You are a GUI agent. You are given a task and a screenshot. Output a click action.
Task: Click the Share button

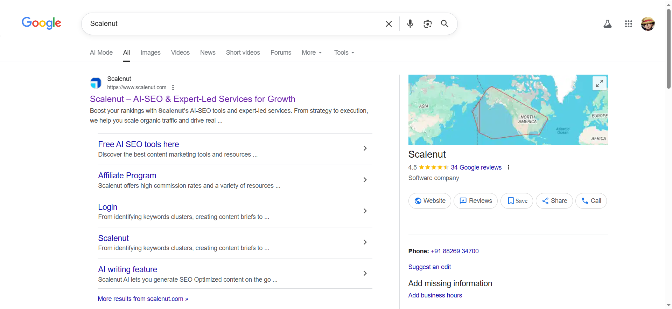pyautogui.click(x=554, y=201)
